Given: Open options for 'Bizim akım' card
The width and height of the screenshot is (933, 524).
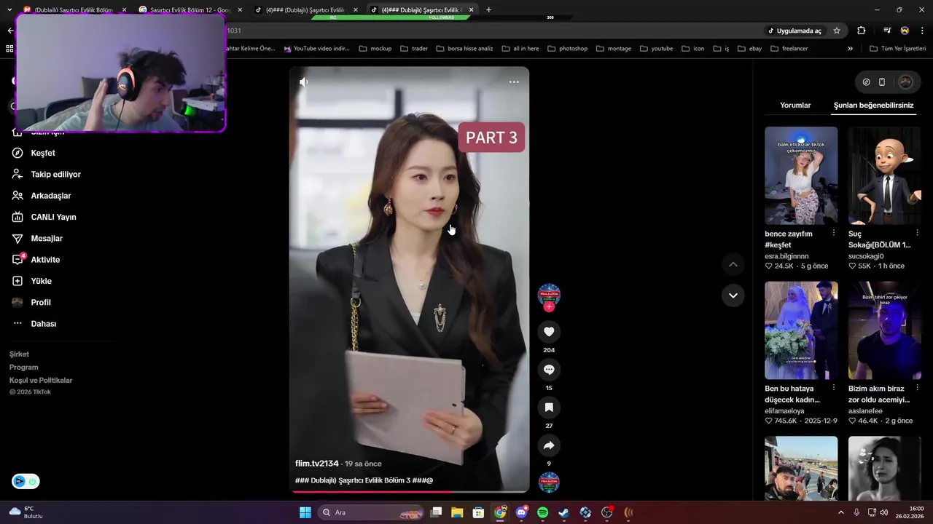Looking at the screenshot, I should click(917, 388).
